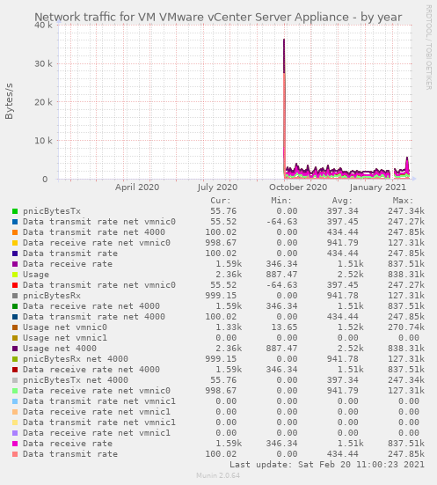Click the salmon swatch for Data transmit rate
Image resolution: width=437 pixels, height=485 pixels.
pos(15,454)
